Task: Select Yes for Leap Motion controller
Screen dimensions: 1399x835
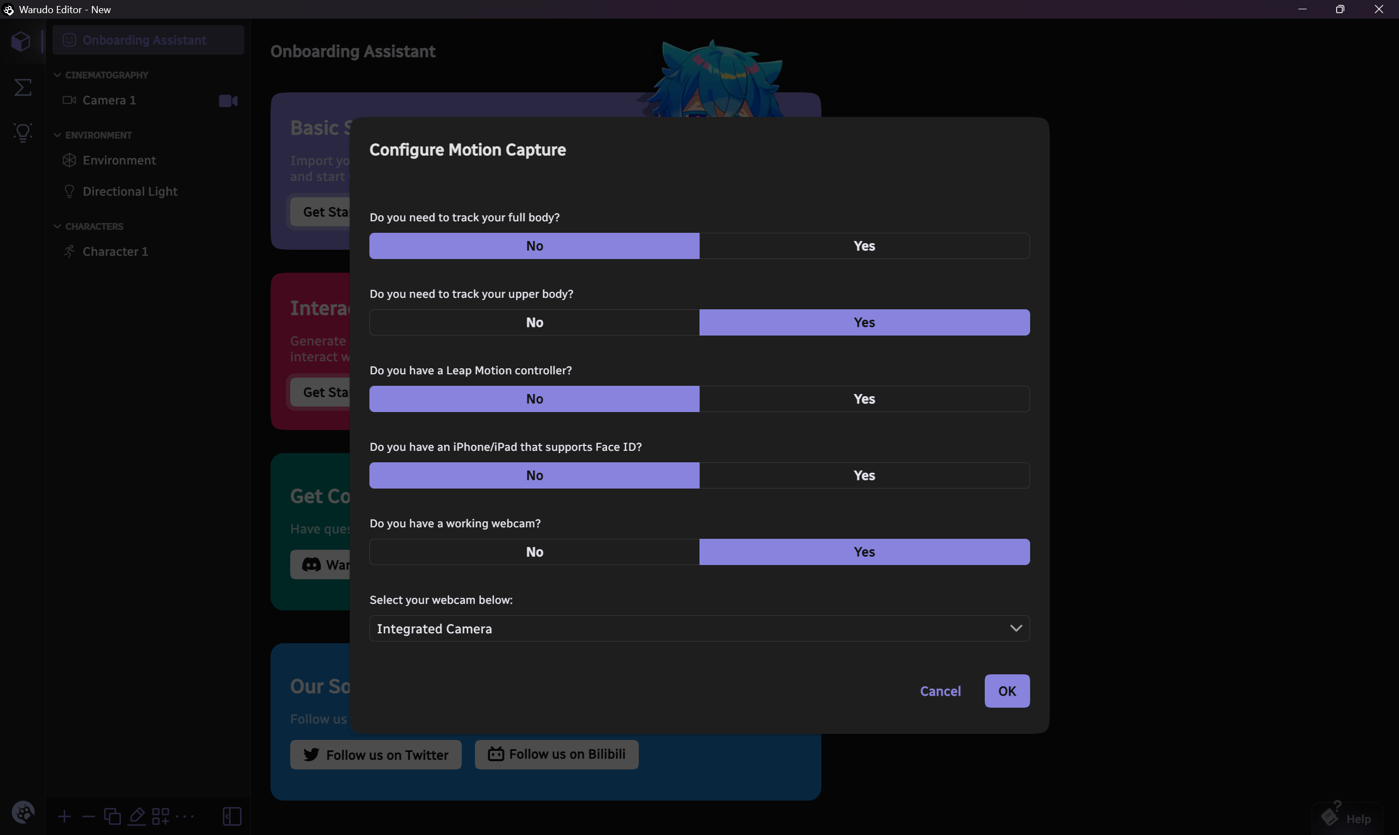Action: [865, 399]
